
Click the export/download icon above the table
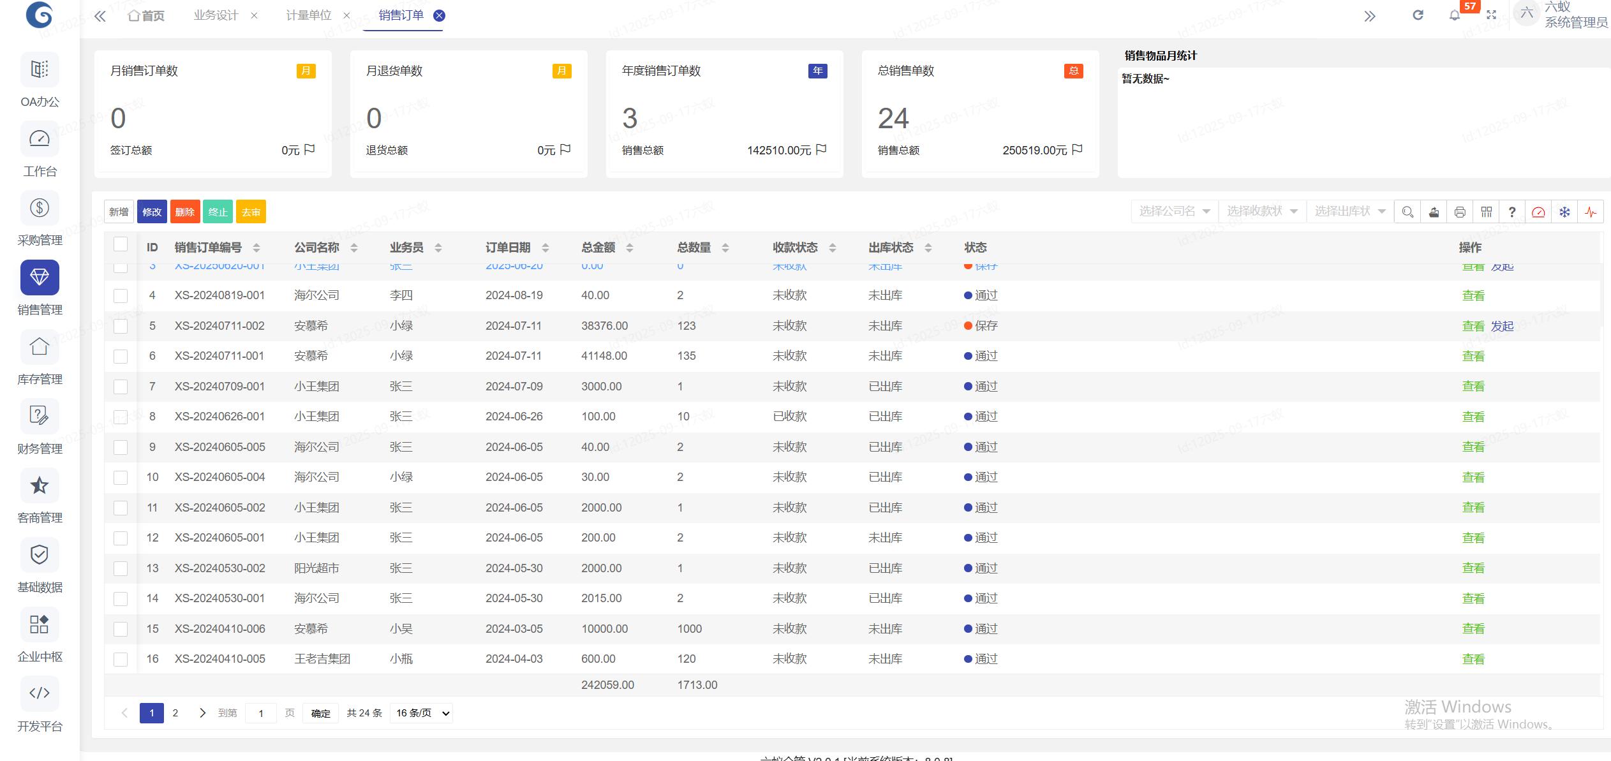[x=1434, y=211]
